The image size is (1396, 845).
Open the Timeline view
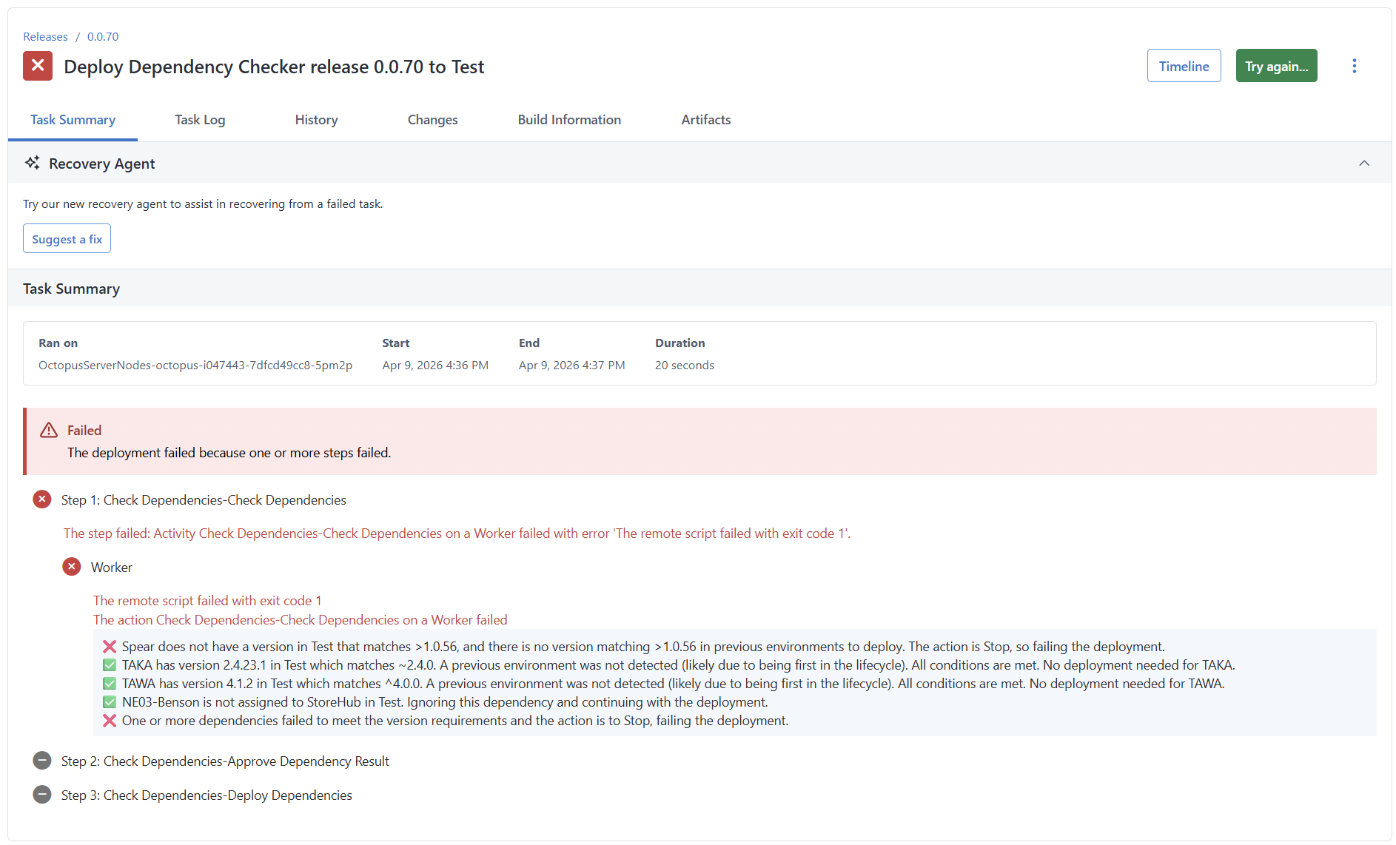point(1184,65)
